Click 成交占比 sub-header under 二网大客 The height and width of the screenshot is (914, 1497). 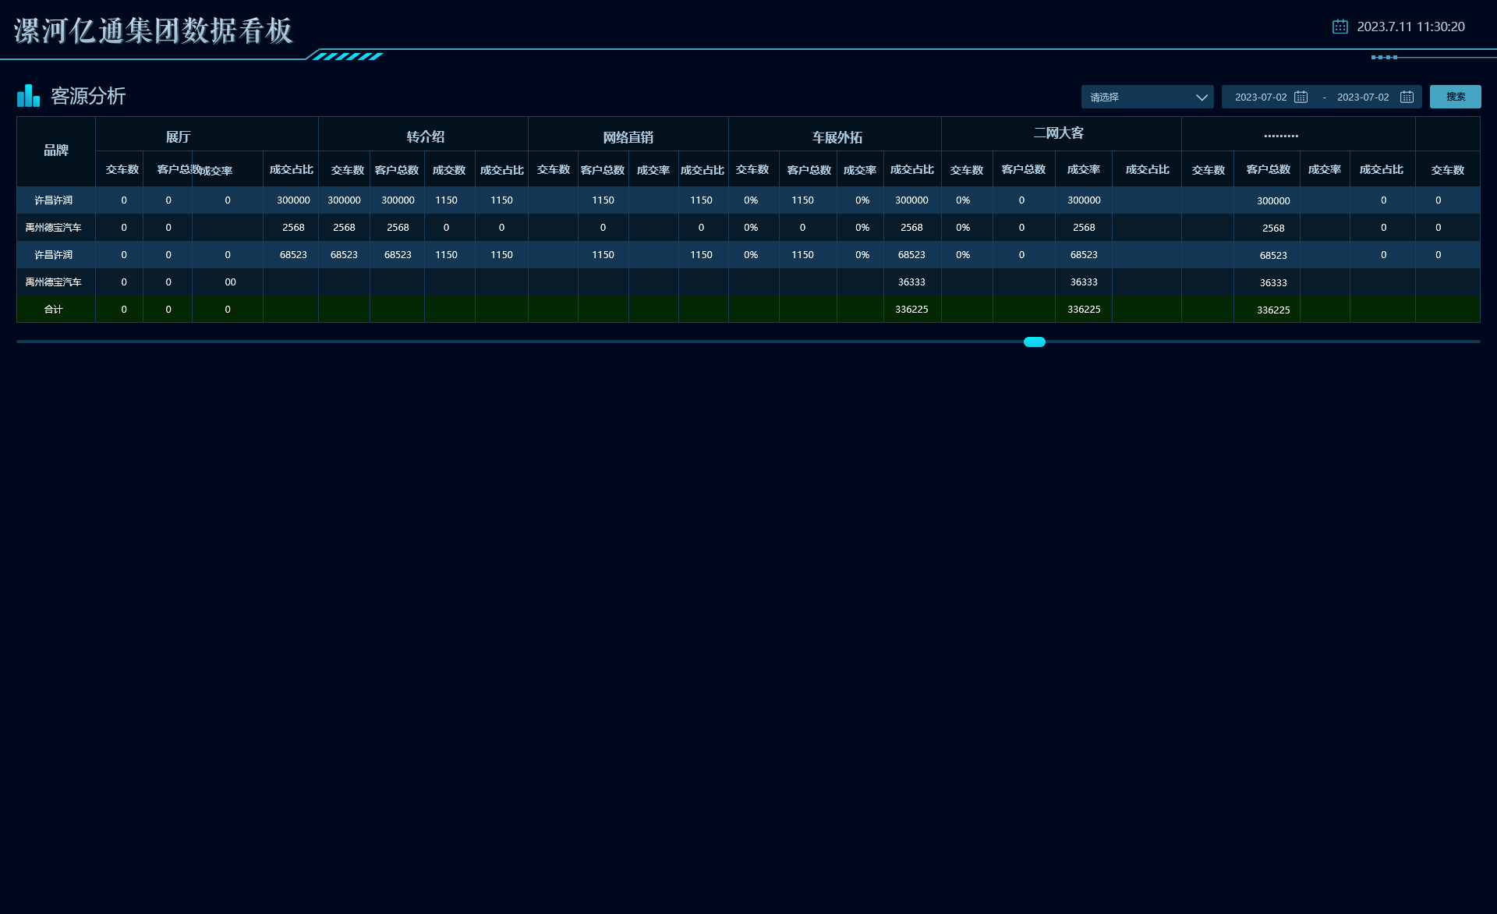[1148, 169]
